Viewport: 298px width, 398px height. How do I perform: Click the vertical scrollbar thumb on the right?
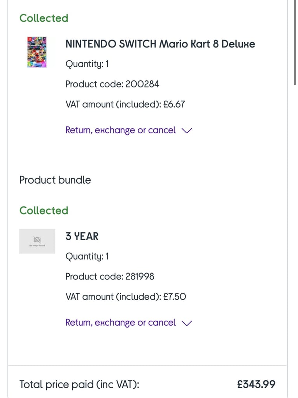click(x=295, y=43)
